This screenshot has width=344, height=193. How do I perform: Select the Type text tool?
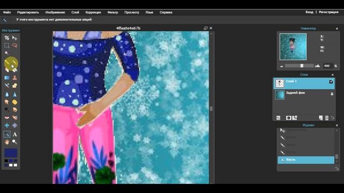[15, 135]
